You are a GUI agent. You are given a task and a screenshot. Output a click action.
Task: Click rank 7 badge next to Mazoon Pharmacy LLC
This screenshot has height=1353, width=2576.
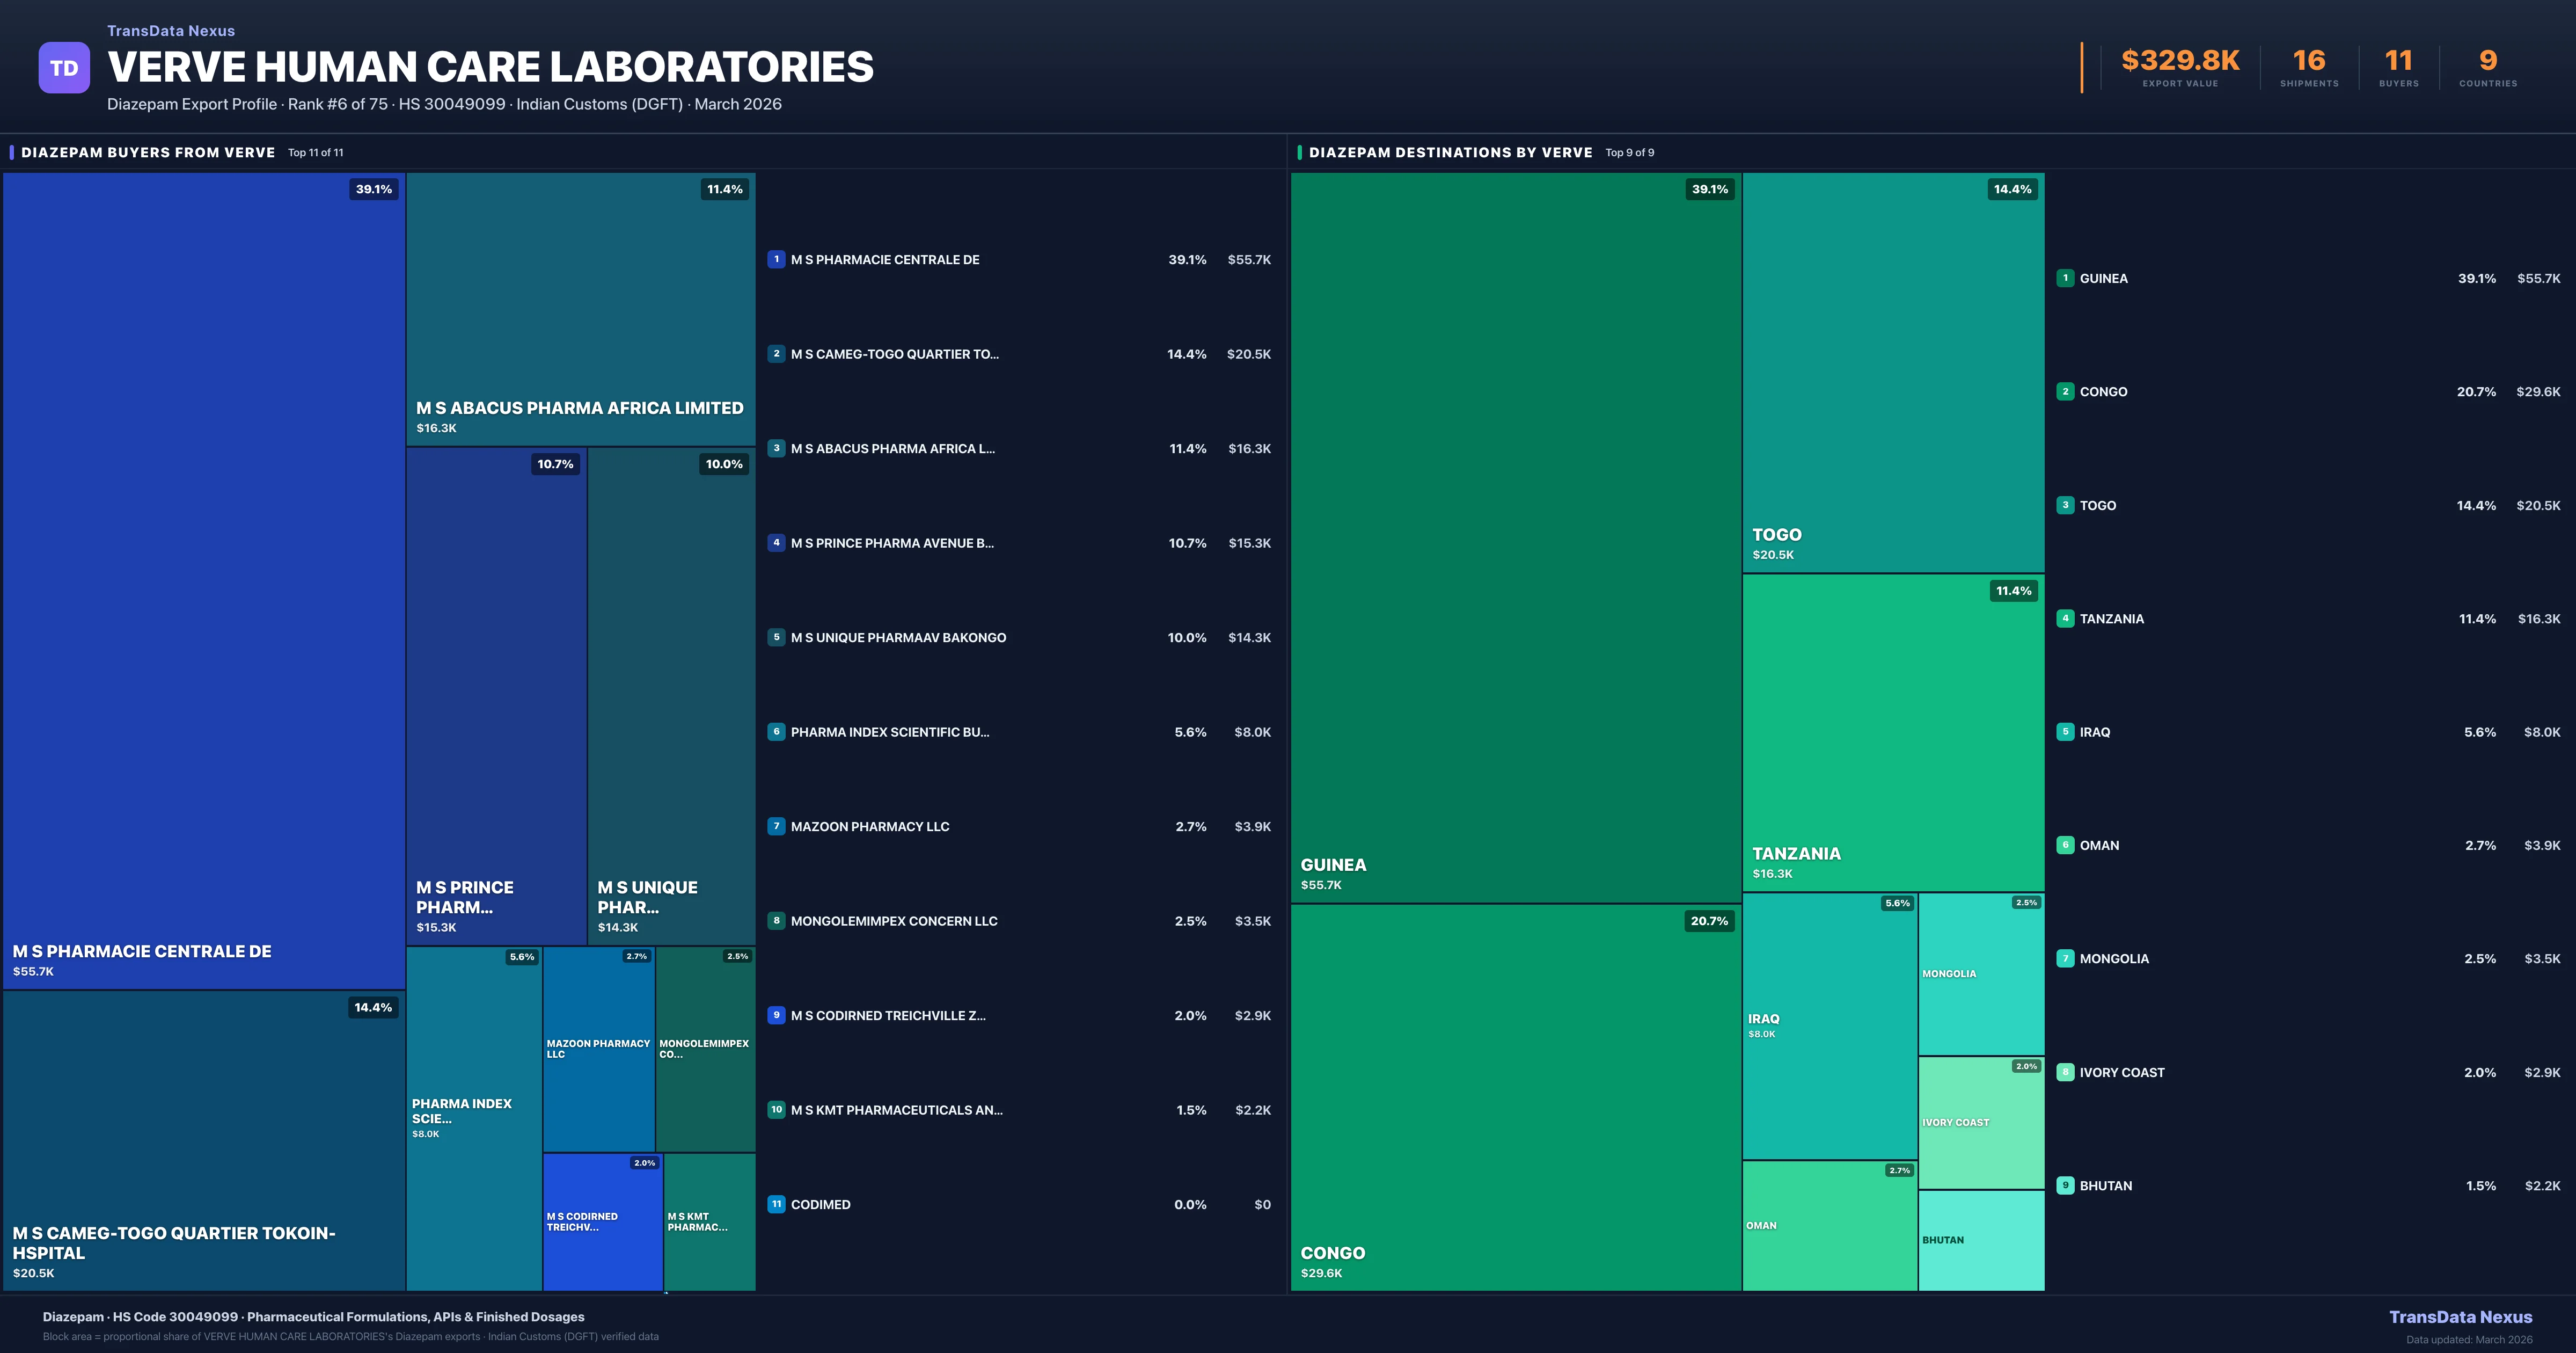776,827
